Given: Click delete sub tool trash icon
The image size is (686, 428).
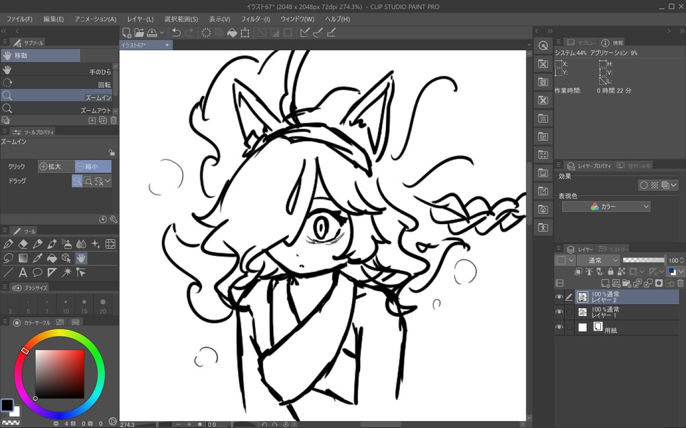Looking at the screenshot, I should [113, 120].
